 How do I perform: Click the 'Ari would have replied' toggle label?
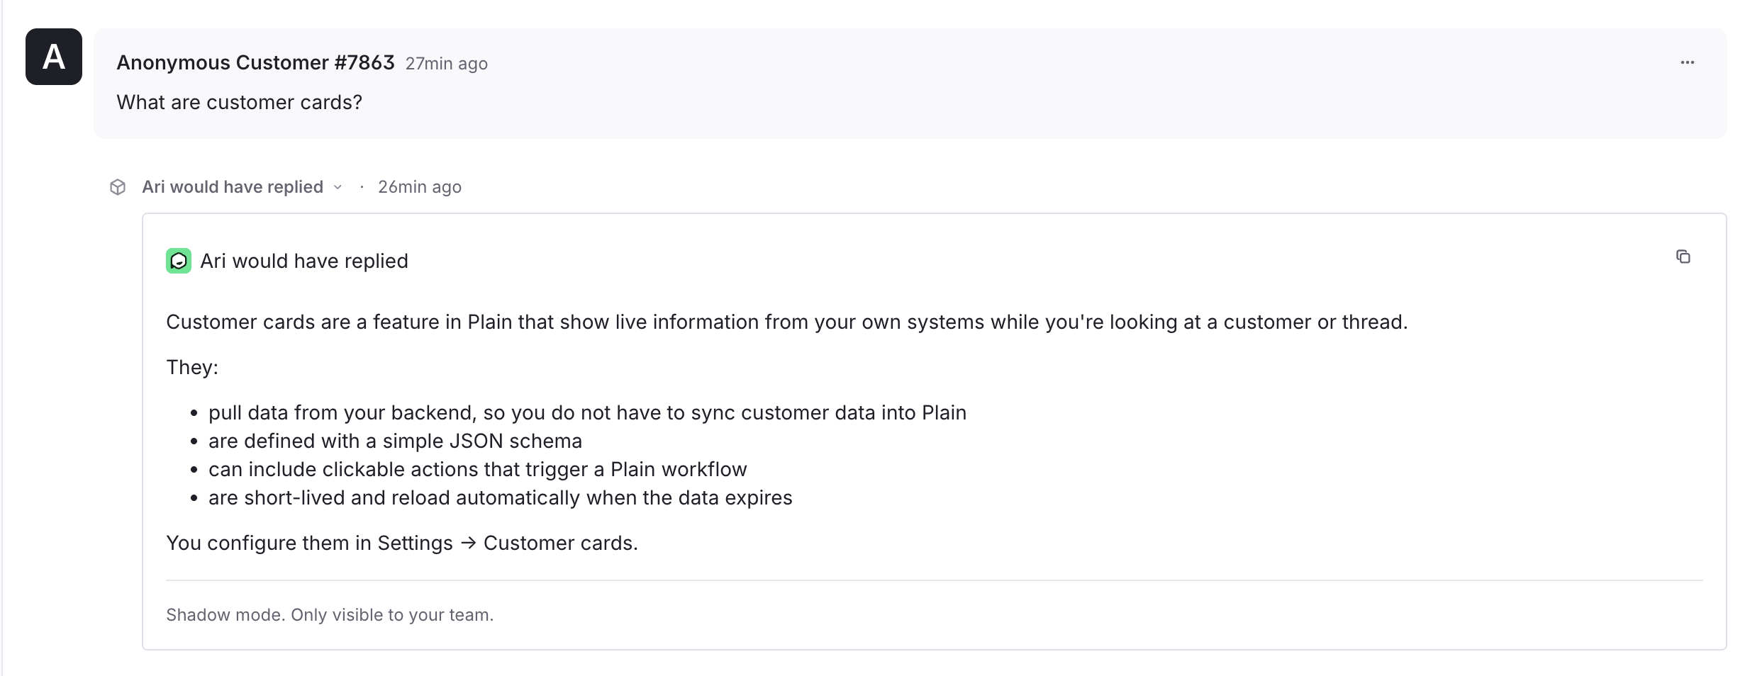pyautogui.click(x=233, y=187)
